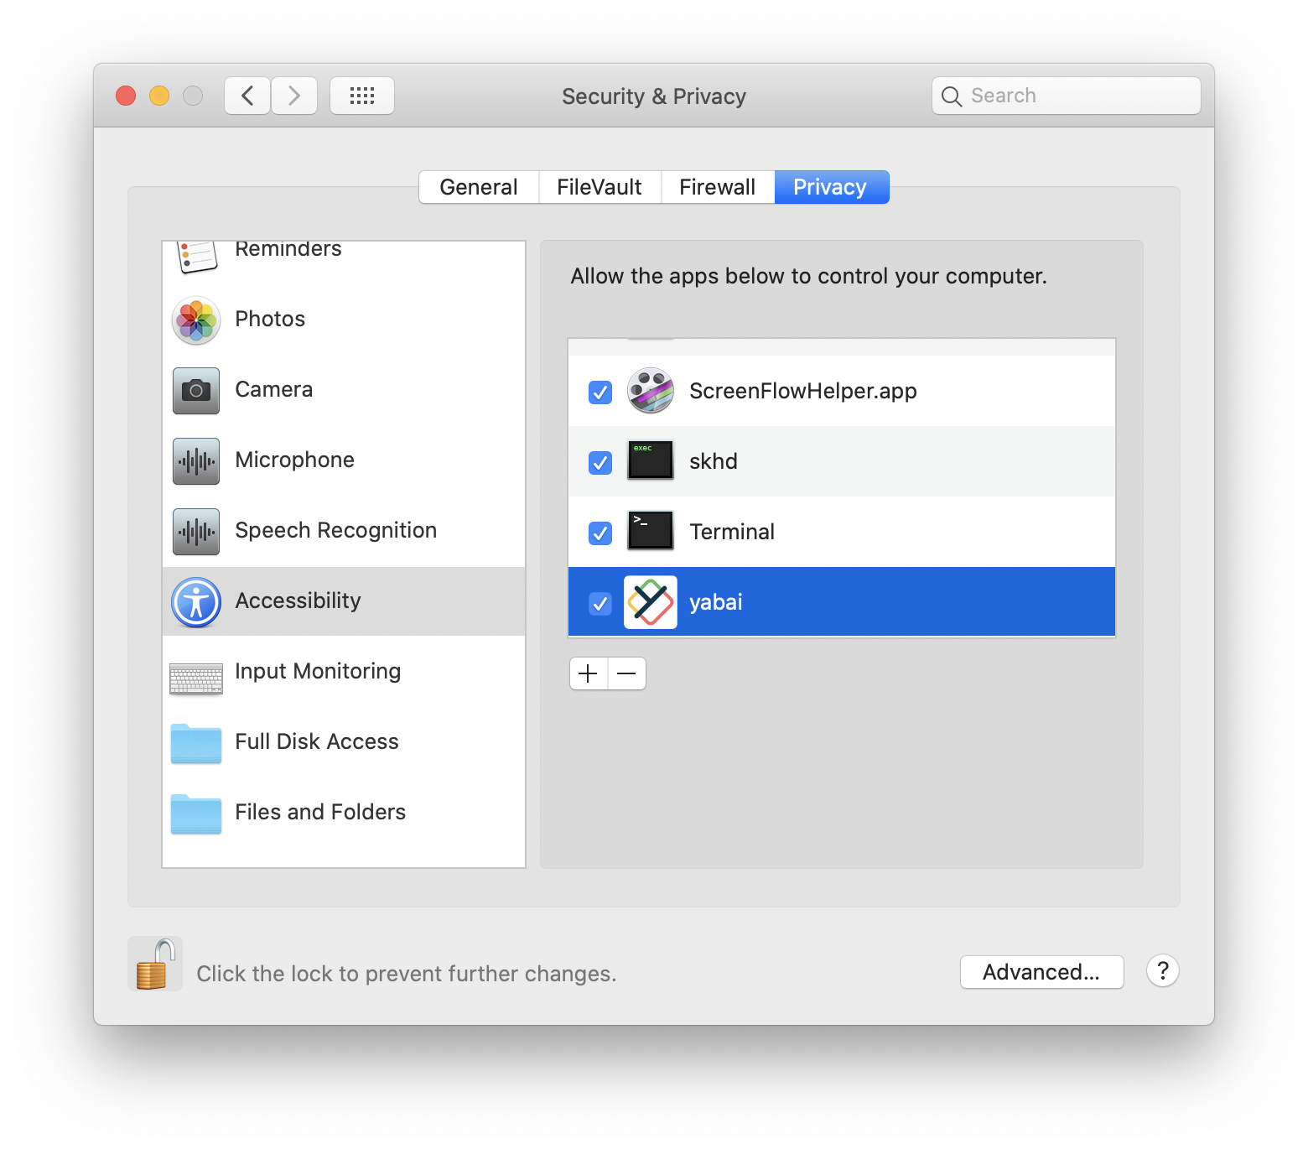
Task: Uncheck the ScreenFlowHelper.app checkbox
Action: pos(600,392)
